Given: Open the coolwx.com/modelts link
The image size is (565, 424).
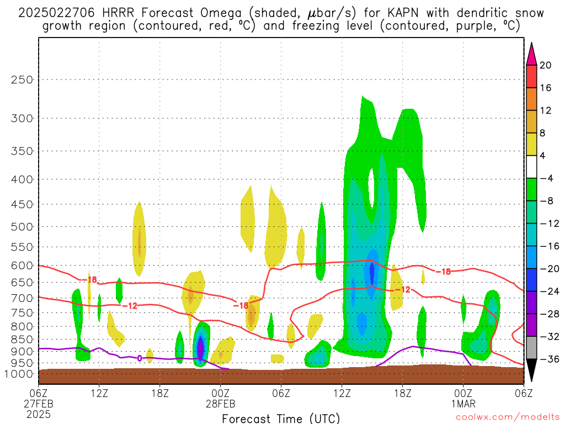Looking at the screenshot, I should click(508, 417).
